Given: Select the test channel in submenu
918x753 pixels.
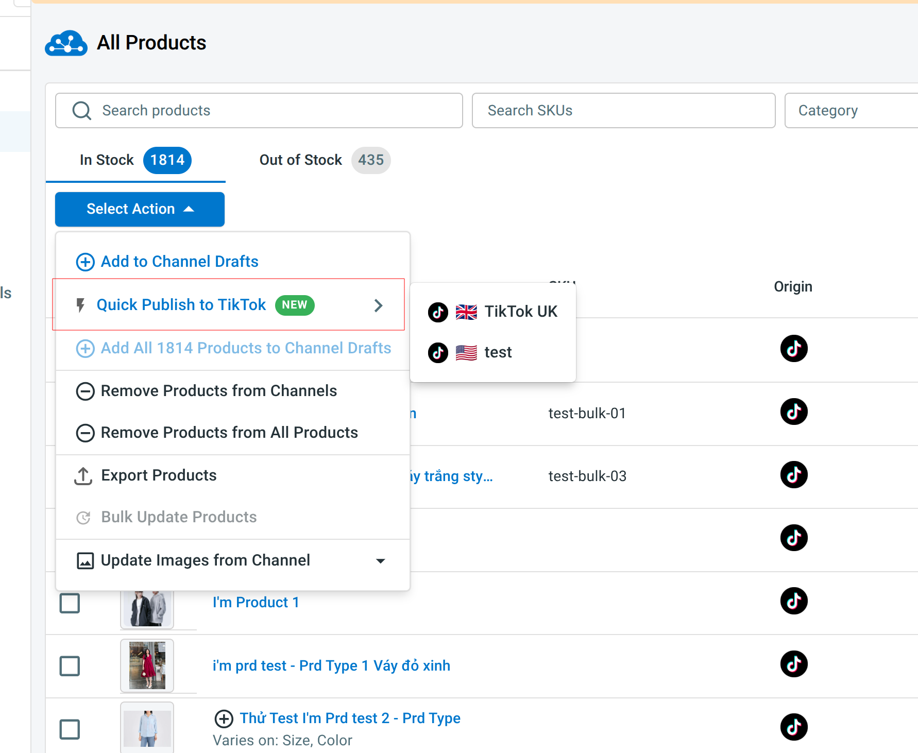Looking at the screenshot, I should tap(492, 352).
